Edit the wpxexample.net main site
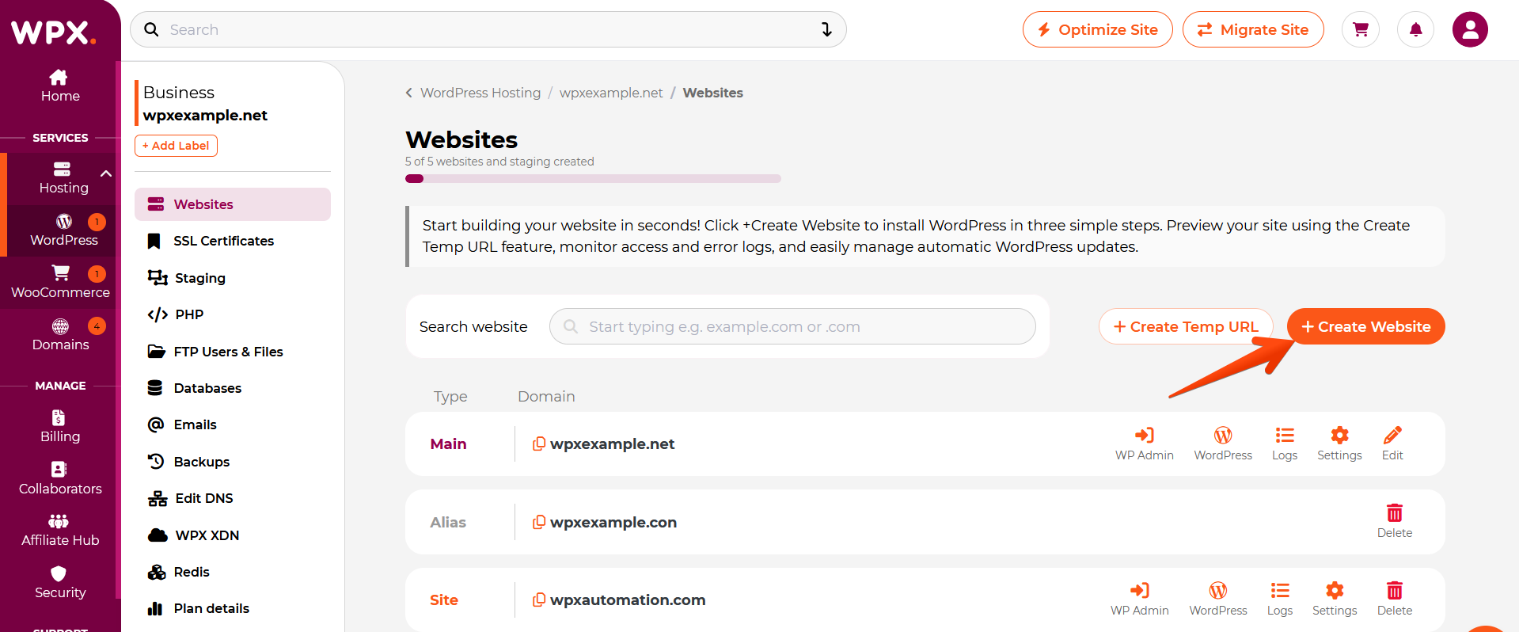 point(1392,444)
